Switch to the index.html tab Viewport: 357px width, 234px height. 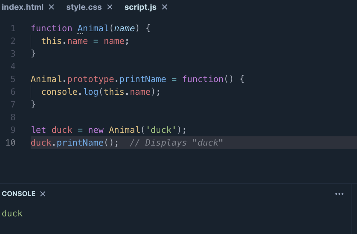(22, 7)
